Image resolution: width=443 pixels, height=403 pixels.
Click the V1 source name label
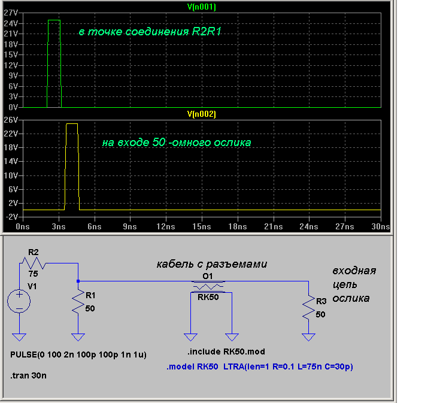(x=32, y=287)
